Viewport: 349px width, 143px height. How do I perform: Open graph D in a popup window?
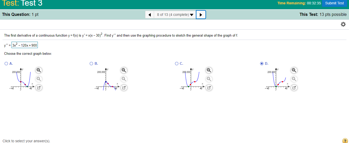tap(294, 88)
